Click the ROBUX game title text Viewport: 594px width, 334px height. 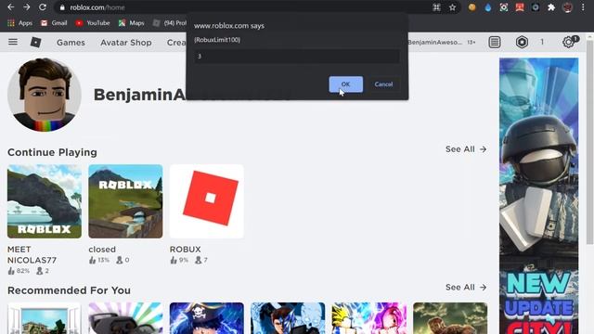click(x=186, y=250)
